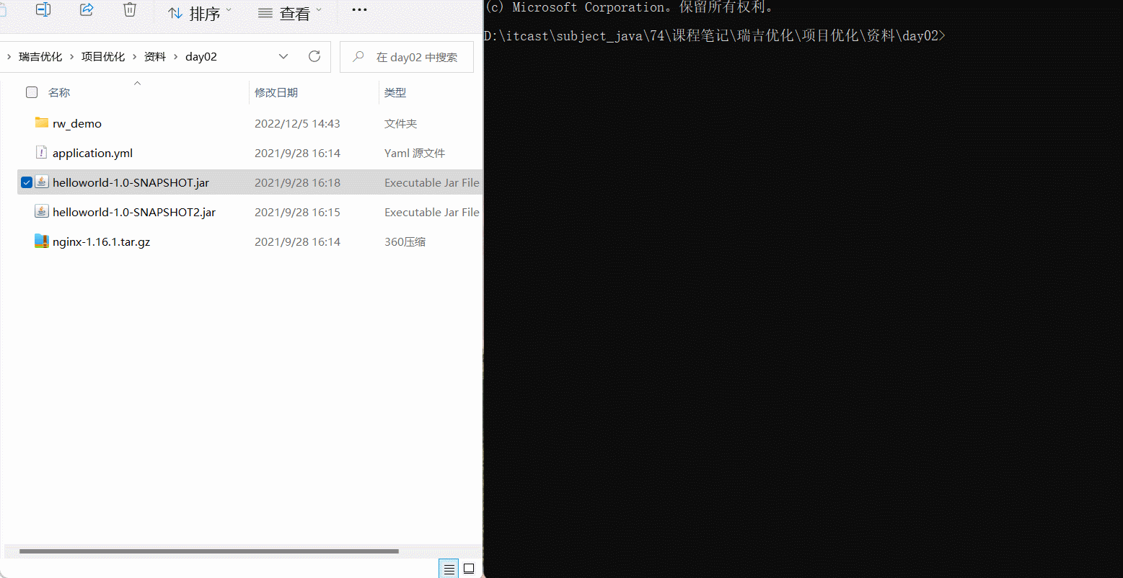Select the rw_demo folder name
The image size is (1123, 578).
point(77,123)
